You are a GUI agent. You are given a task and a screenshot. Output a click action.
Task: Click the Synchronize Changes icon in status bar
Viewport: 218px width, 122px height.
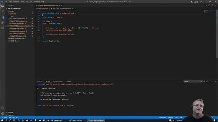coord(10,118)
